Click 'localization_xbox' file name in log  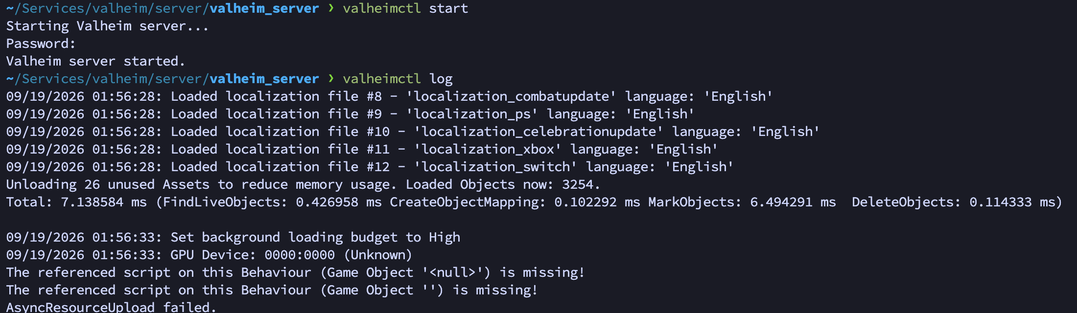click(488, 149)
